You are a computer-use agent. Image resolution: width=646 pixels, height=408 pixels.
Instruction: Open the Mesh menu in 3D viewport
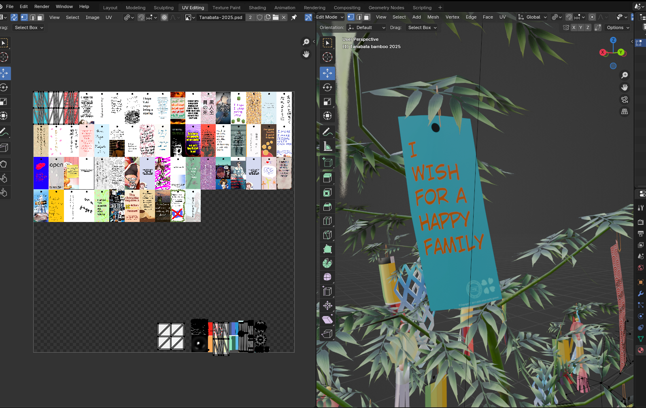point(433,17)
